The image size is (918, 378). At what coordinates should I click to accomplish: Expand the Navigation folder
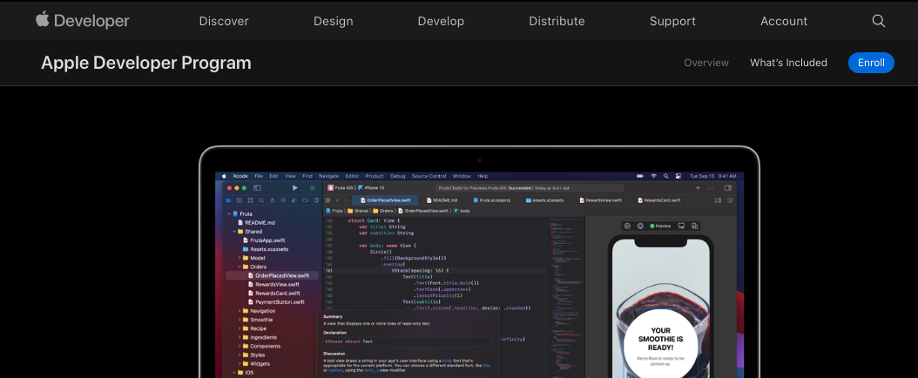(240, 311)
